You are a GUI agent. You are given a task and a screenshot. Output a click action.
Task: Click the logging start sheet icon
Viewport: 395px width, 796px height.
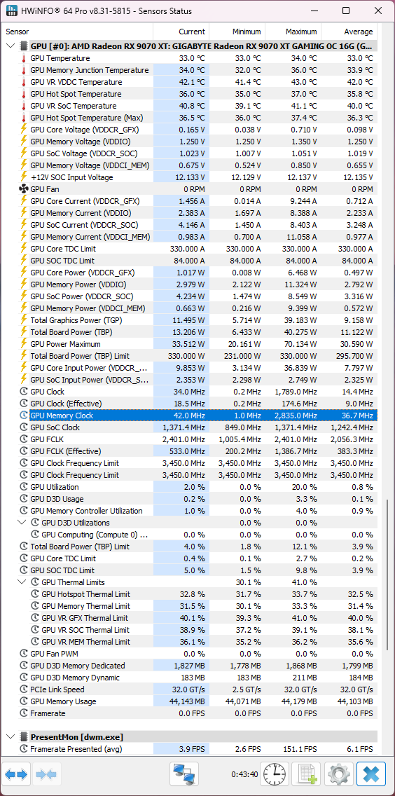pos(307,774)
